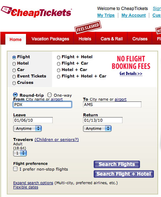Switch to the Vacation Packages tab
The image size is (161, 197).
pyautogui.click(x=50, y=39)
